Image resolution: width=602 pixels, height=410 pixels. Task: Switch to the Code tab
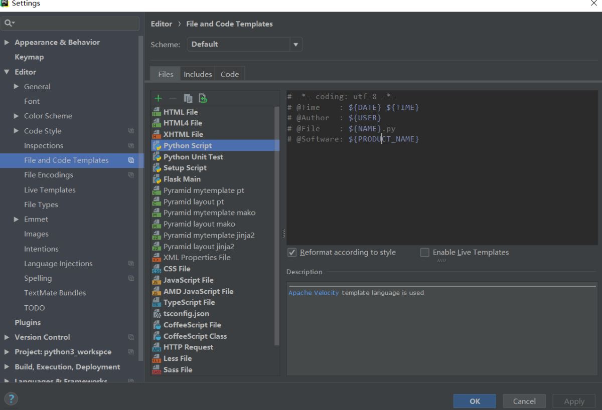230,74
